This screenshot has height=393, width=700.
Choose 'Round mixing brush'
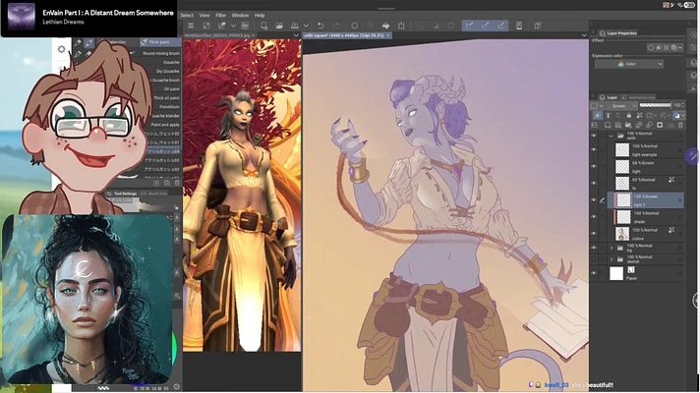tap(161, 53)
